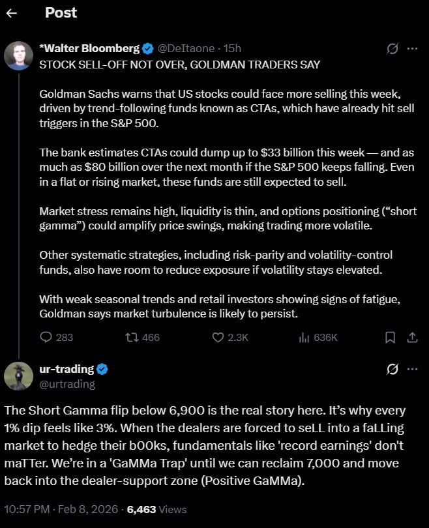
Task: Click the @DeItaone handle
Action: 187,49
